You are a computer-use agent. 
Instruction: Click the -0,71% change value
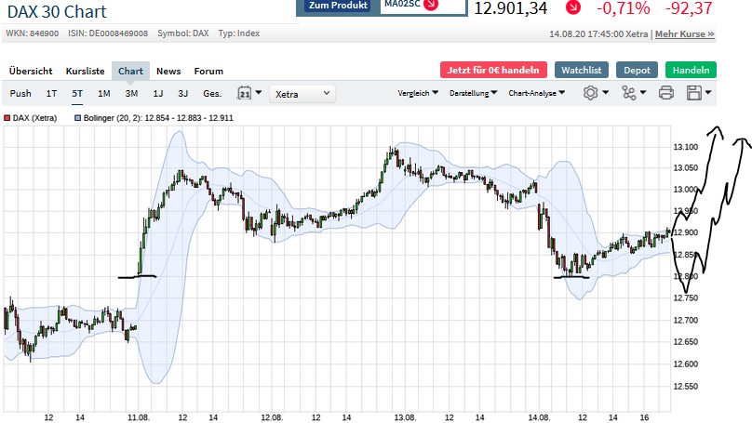tap(624, 8)
